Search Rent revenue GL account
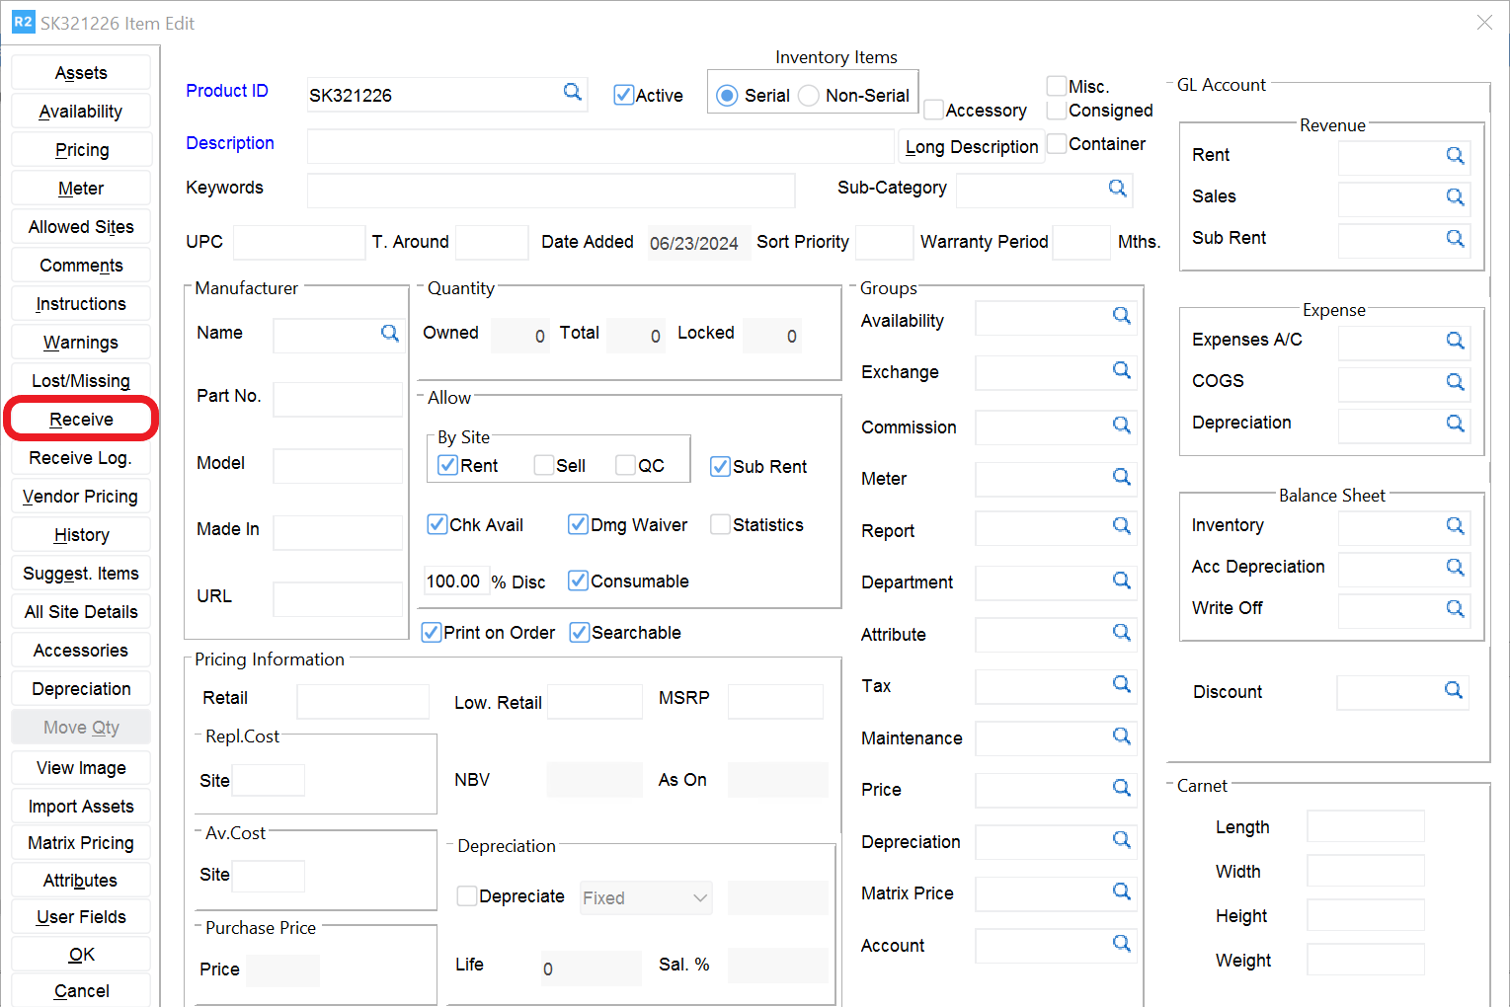 point(1455,156)
